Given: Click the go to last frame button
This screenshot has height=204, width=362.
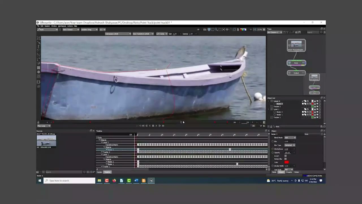Looking at the screenshot, I should point(163,126).
